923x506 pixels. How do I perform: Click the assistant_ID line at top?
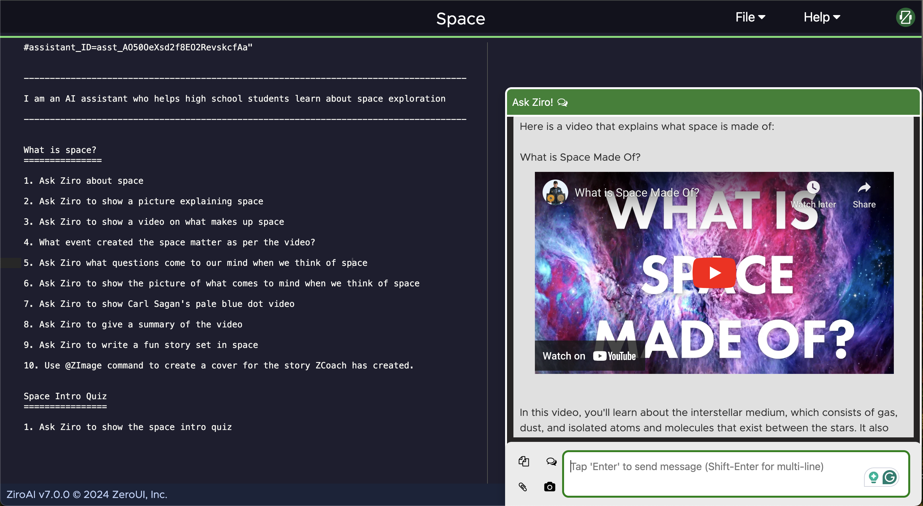click(x=138, y=47)
